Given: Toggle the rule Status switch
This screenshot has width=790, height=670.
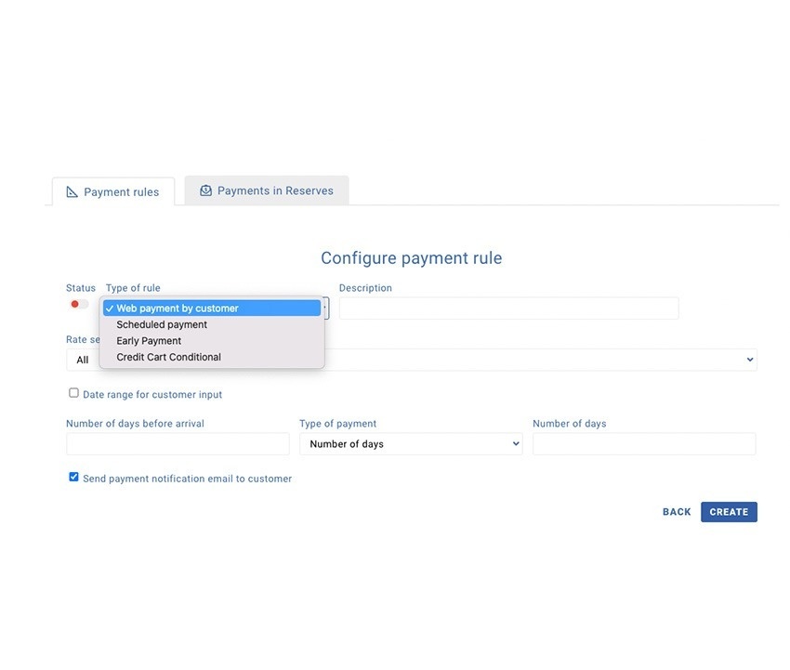Looking at the screenshot, I should tap(79, 305).
